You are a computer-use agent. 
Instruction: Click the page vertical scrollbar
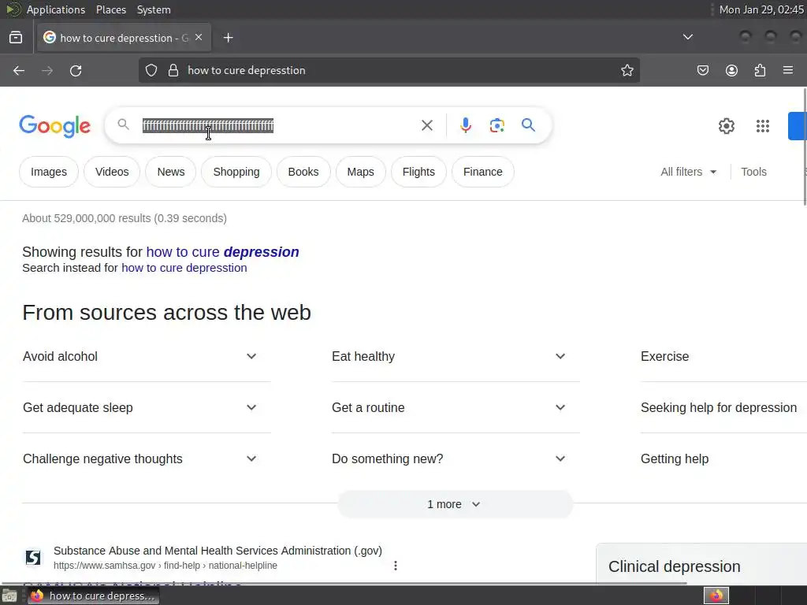[805, 147]
